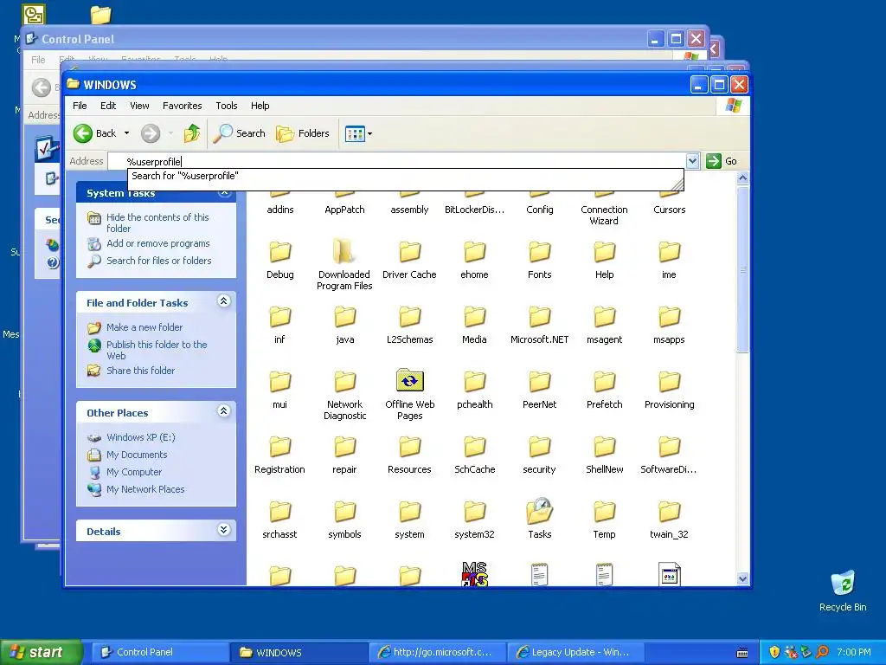This screenshot has width=886, height=665.
Task: Collapse the File and Folder Tasks panel
Action: coord(224,301)
